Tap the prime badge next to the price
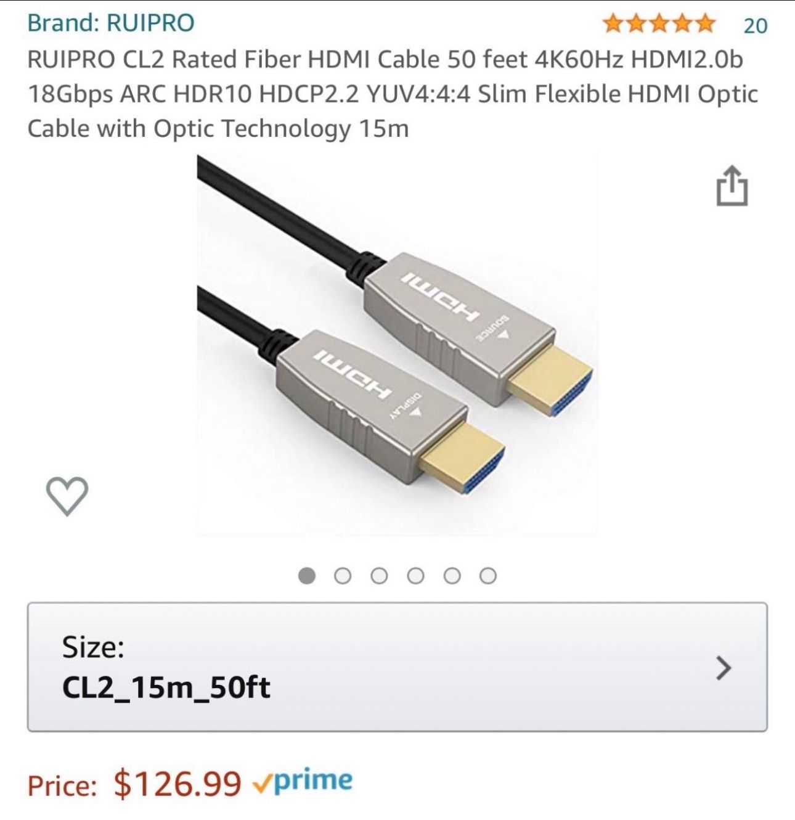The height and width of the screenshot is (820, 795). pos(303,782)
